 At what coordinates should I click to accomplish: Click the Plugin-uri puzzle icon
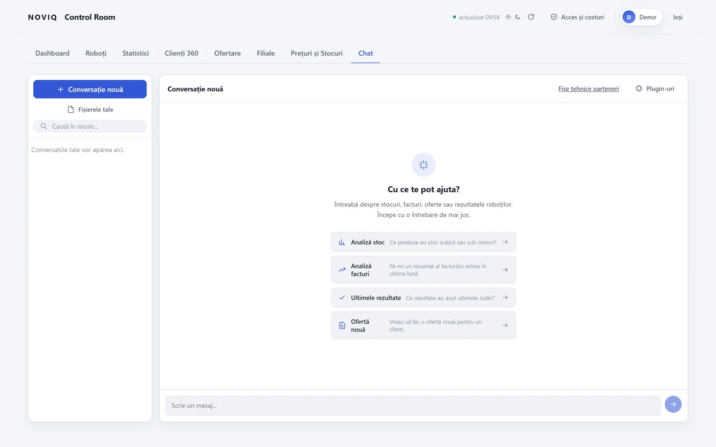coord(639,88)
